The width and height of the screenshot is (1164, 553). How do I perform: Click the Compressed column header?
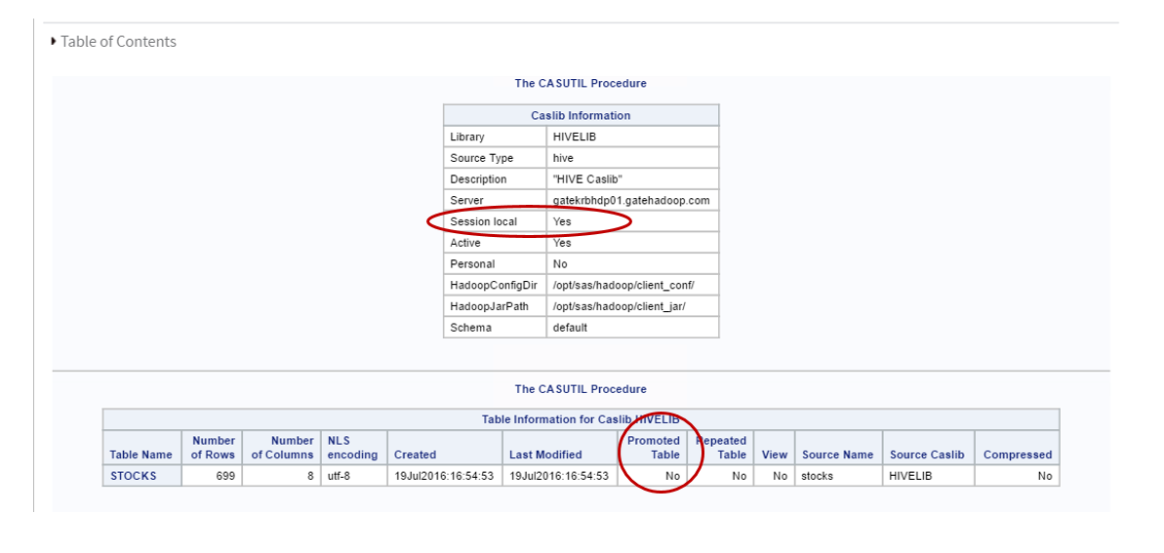tap(1017, 447)
